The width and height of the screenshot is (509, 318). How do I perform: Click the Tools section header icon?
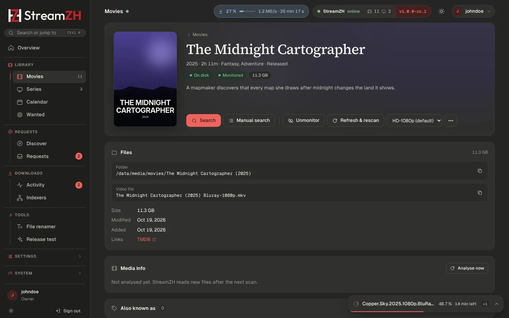point(10,215)
